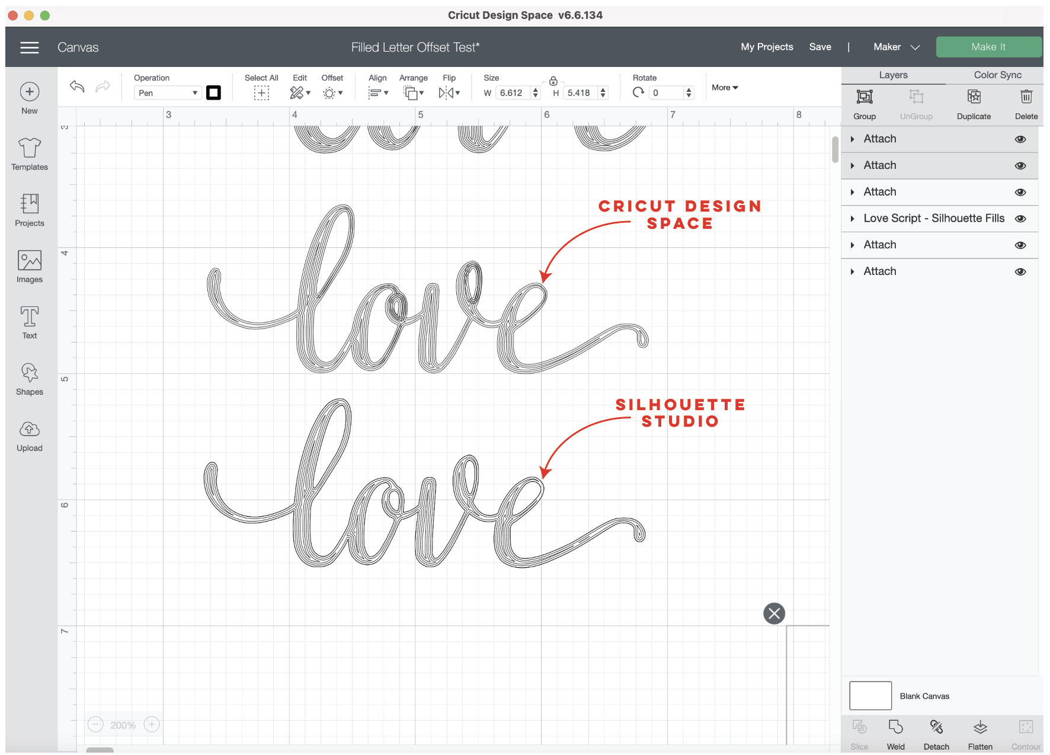Image resolution: width=1050 pixels, height=755 pixels.
Task: Zoom in on the canvas
Action: click(x=152, y=724)
